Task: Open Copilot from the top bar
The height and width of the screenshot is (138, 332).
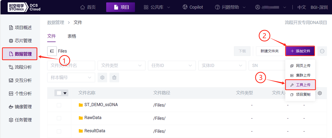Action: pyautogui.click(x=193, y=7)
